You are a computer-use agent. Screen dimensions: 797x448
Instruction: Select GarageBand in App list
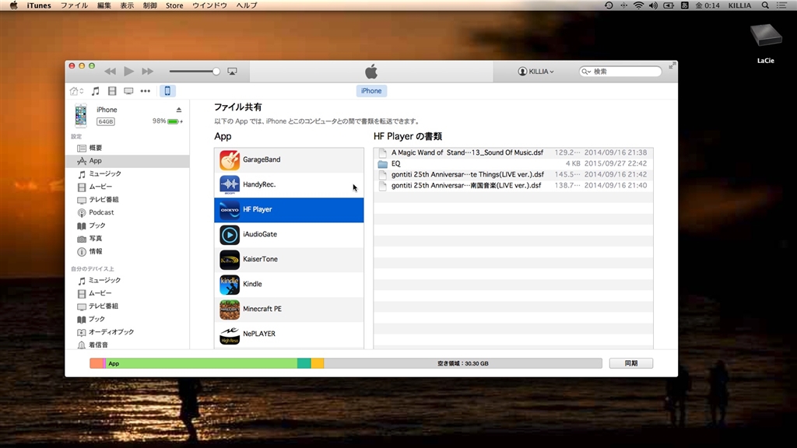(289, 160)
